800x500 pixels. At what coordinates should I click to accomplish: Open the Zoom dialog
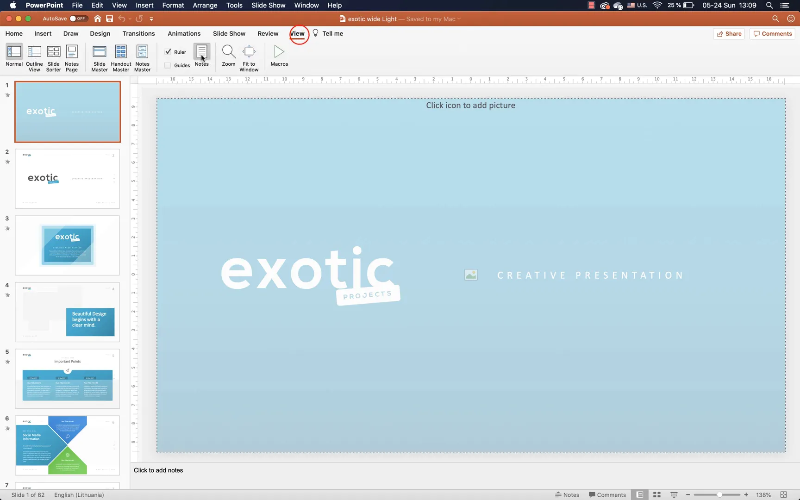click(228, 56)
